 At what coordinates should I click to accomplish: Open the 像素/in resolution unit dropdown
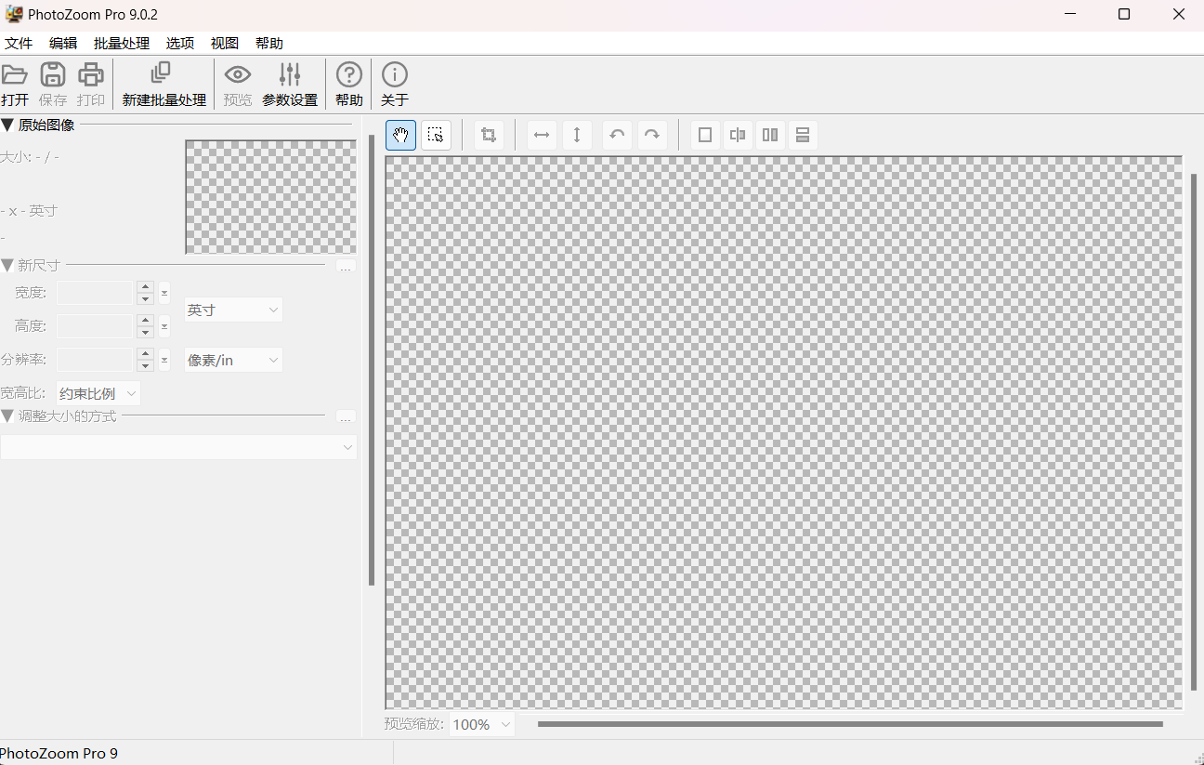(233, 360)
